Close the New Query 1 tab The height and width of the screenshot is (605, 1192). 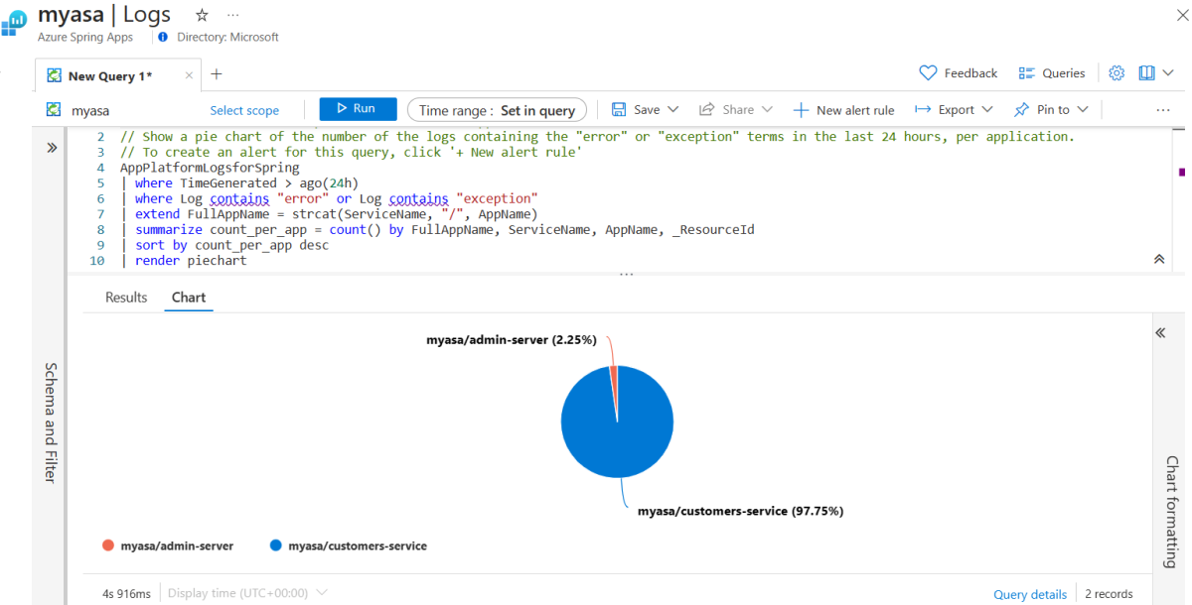190,75
